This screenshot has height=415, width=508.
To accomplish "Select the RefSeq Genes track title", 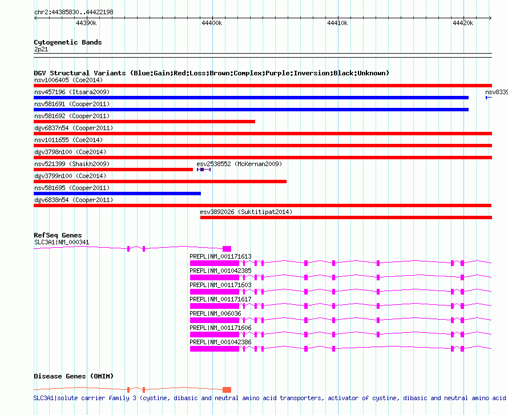I will click(58, 235).
